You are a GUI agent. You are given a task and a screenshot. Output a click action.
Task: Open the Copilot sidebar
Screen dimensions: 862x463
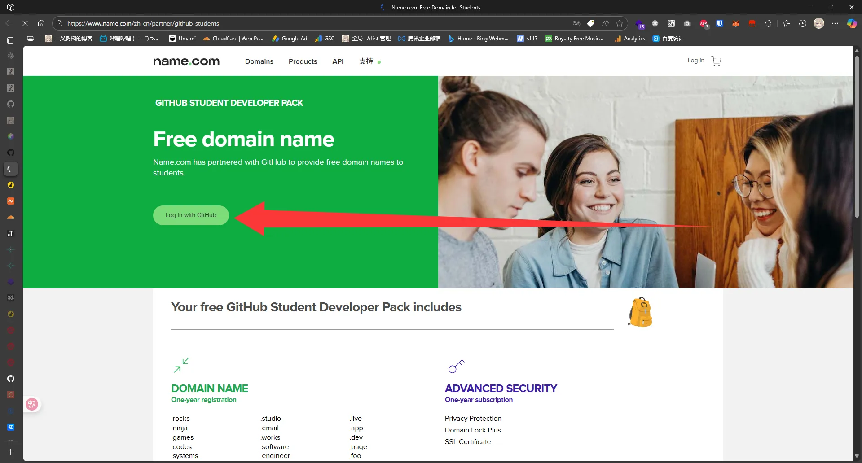851,23
